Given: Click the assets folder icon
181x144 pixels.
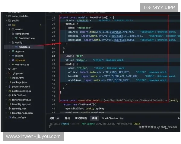Looking at the screenshot, I should [13, 29].
